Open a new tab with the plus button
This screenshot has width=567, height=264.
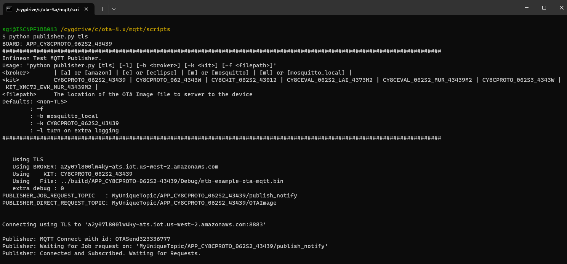[x=103, y=9]
